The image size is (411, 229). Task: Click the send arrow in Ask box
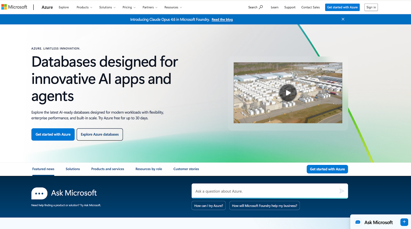pos(342,191)
